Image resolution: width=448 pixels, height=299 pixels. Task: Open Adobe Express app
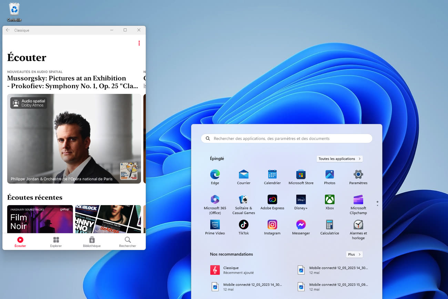click(272, 202)
